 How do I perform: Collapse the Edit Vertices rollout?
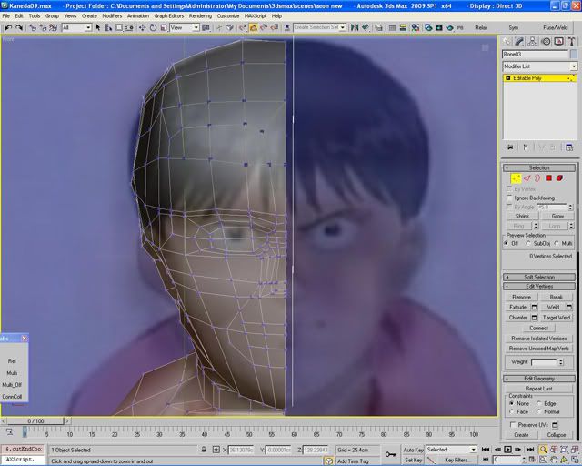click(x=539, y=287)
